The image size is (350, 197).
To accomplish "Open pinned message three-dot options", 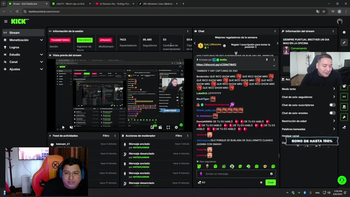I will [274, 60].
